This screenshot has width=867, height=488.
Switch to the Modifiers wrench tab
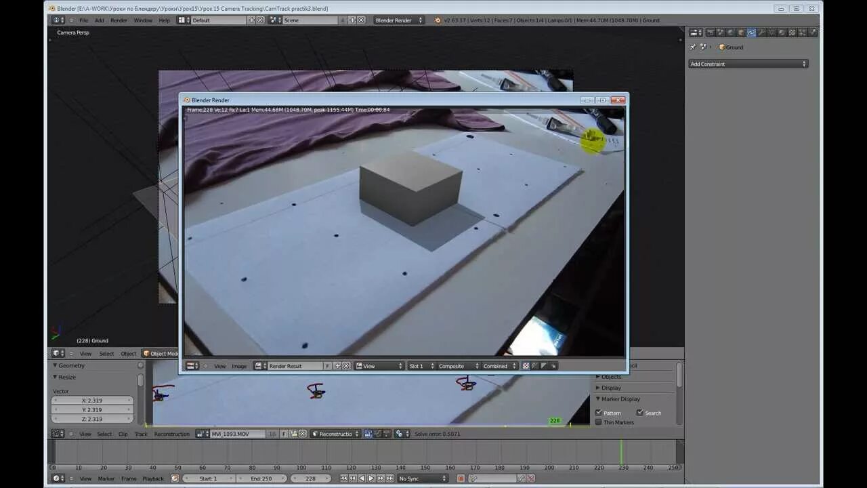[x=762, y=32]
